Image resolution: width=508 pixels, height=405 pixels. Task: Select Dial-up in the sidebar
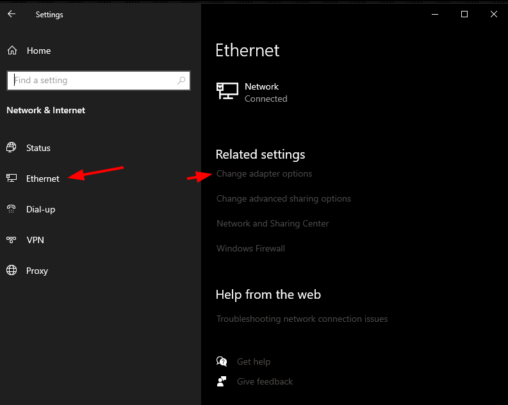(x=40, y=209)
